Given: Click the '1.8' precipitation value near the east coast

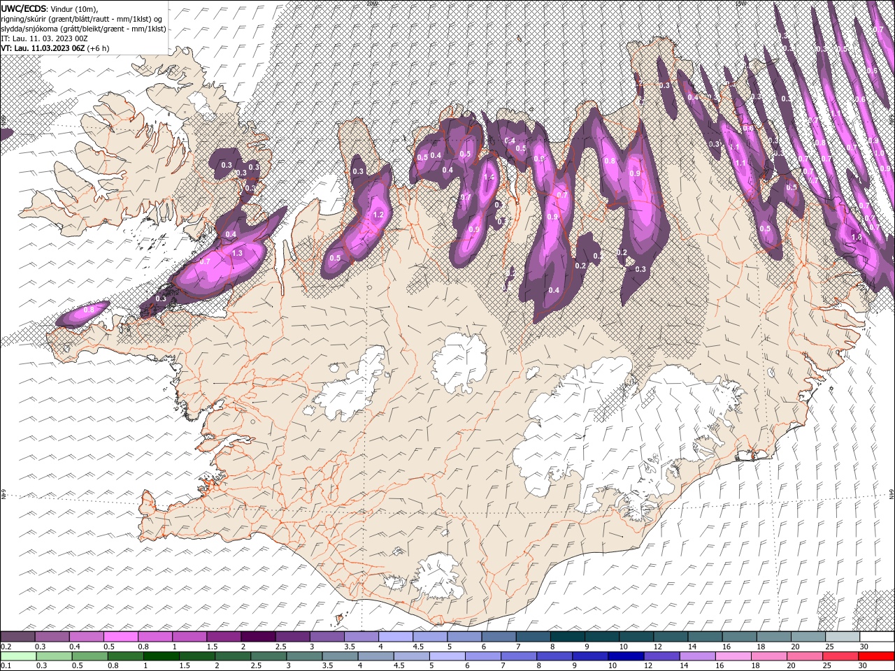Looking at the screenshot, I should (857, 238).
